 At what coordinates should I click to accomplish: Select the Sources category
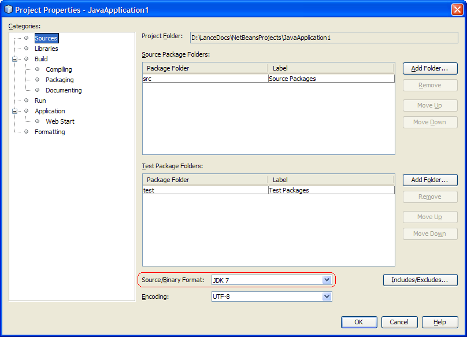[x=46, y=38]
